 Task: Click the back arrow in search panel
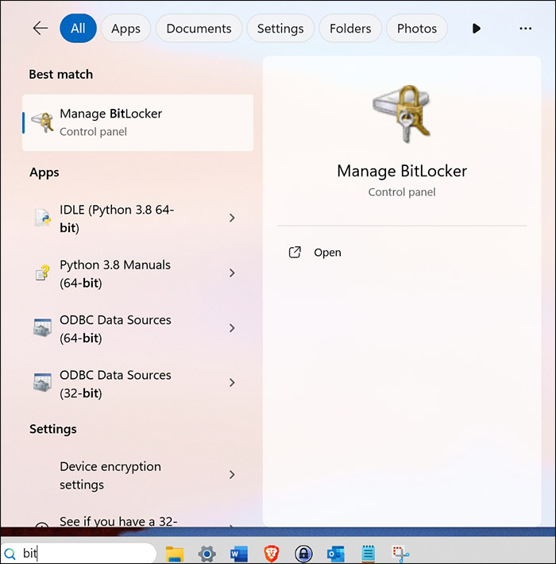40,29
